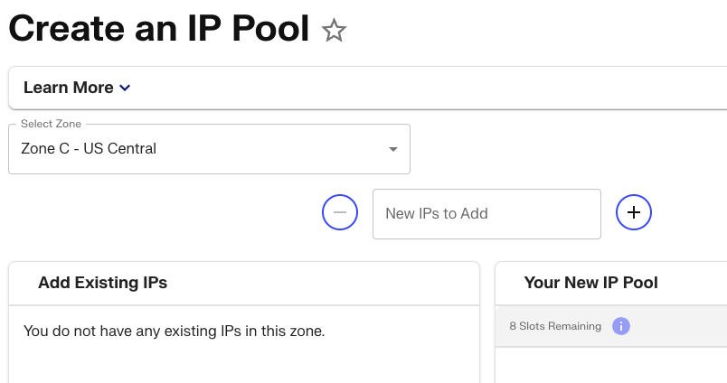Click the blank space left of minus button
727x383 pixels.
[x=163, y=213]
